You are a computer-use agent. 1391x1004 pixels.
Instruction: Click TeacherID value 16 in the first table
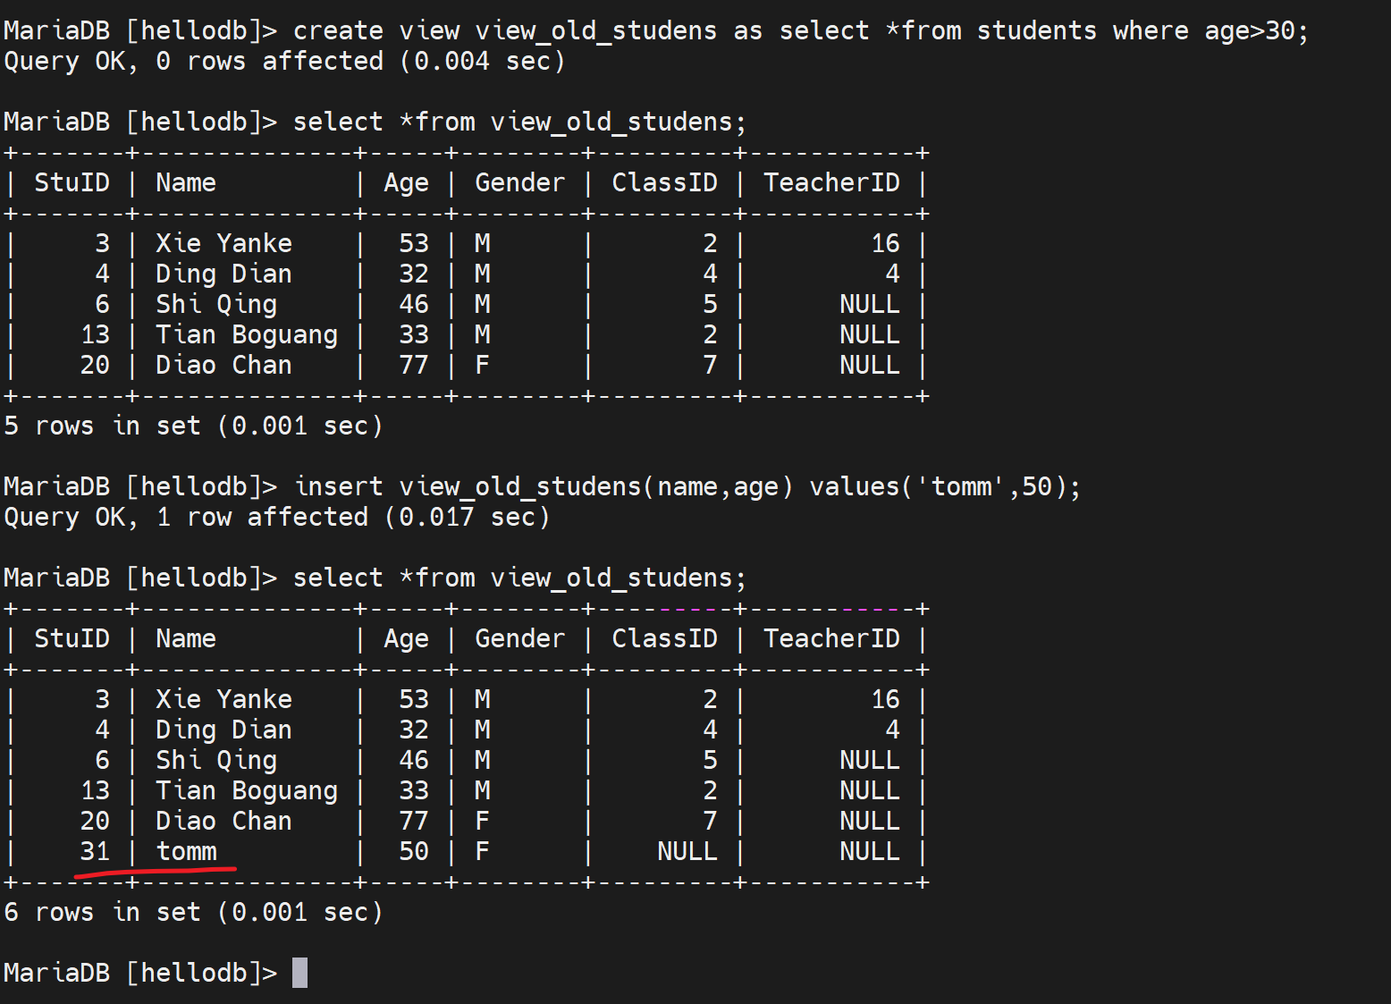pyautogui.click(x=885, y=243)
